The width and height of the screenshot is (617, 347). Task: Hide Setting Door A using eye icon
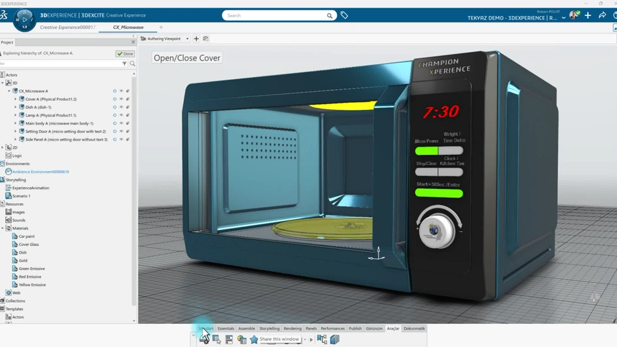(x=121, y=131)
